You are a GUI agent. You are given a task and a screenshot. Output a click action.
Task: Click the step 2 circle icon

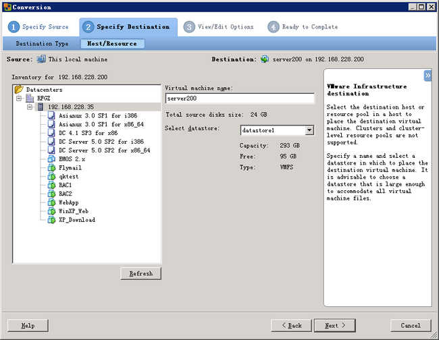point(88,27)
